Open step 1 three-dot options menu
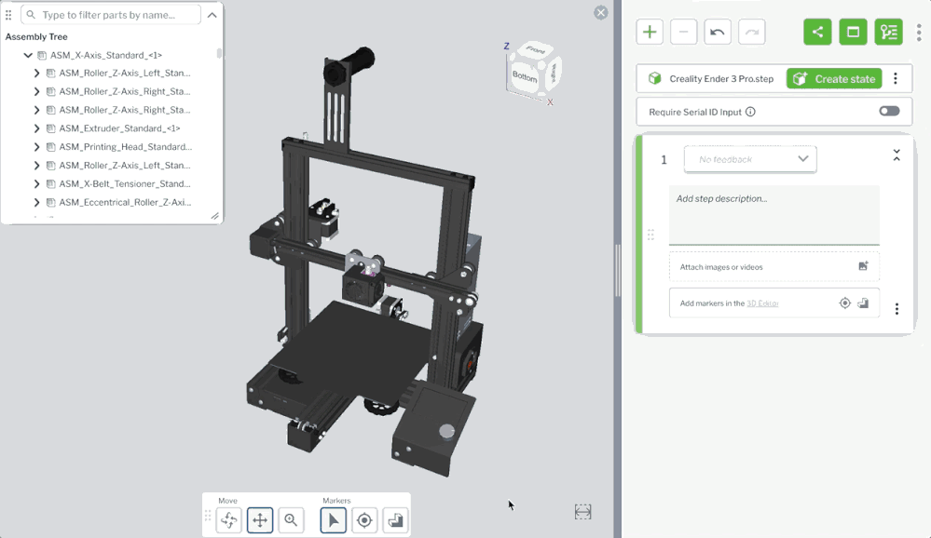 point(897,309)
